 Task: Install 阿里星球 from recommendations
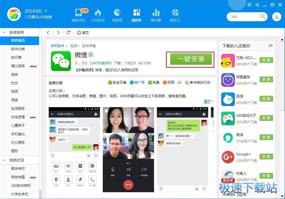coord(266,80)
